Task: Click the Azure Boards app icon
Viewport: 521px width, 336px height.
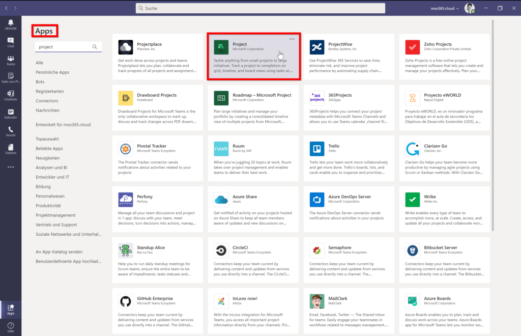Action: 412,301
